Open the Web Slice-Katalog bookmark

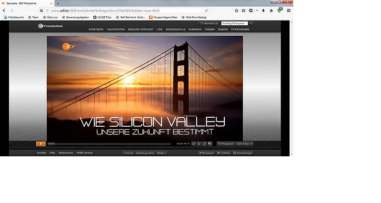pos(194,17)
